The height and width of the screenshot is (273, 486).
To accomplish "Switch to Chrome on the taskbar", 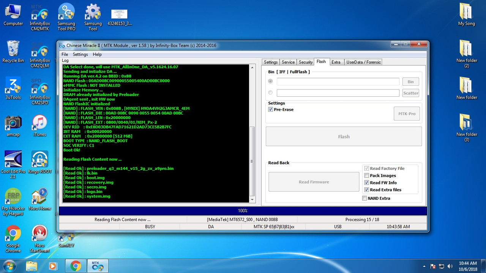I will tap(75, 266).
